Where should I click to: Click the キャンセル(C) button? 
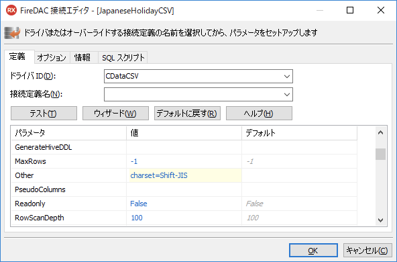point(367,251)
